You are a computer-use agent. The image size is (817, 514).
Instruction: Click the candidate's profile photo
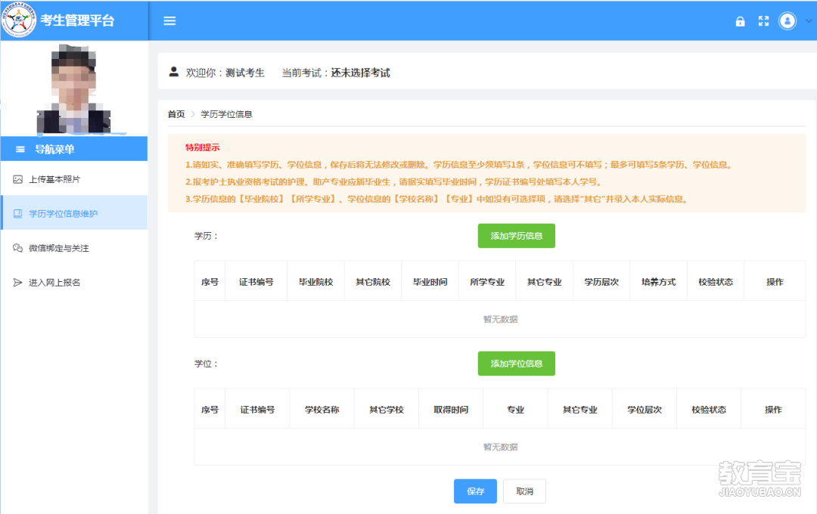(73, 88)
